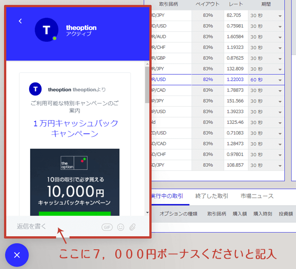
Task: Open the period dropdown for rate 0.97801
Action: [x=266, y=155]
